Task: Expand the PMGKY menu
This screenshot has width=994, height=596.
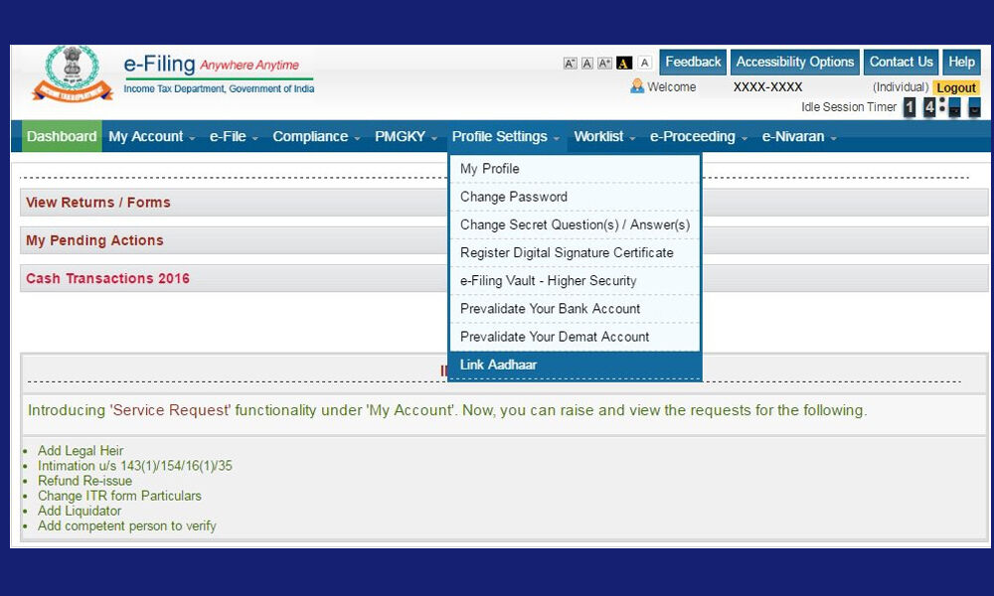Action: pos(406,136)
